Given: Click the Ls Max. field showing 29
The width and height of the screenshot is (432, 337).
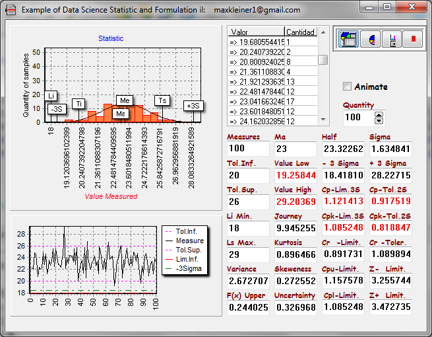Looking at the screenshot, I should [247, 254].
